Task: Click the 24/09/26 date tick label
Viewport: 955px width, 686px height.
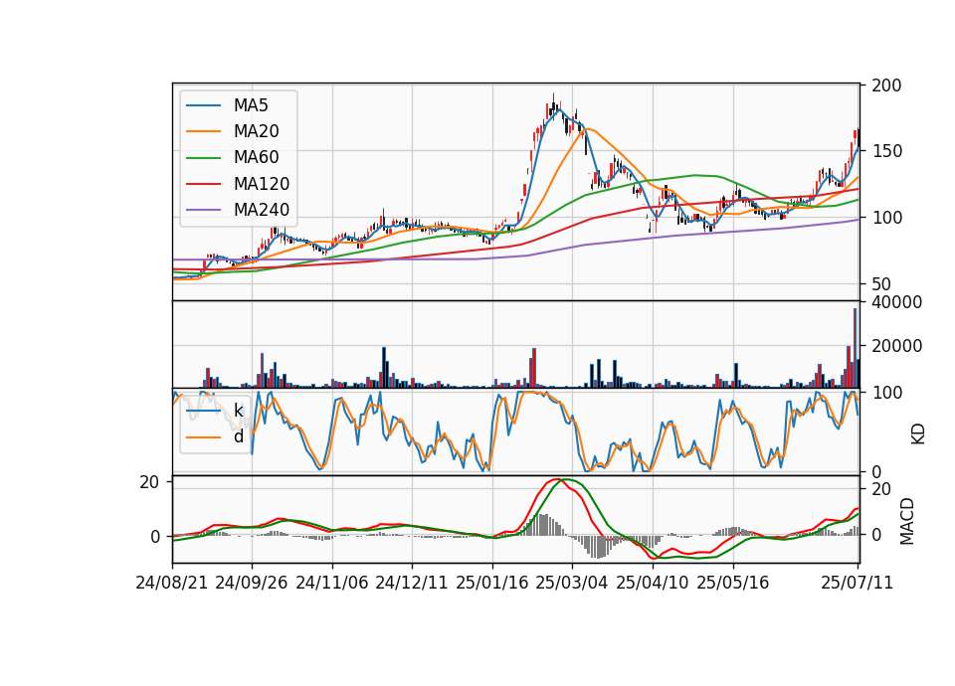Action: (252, 583)
